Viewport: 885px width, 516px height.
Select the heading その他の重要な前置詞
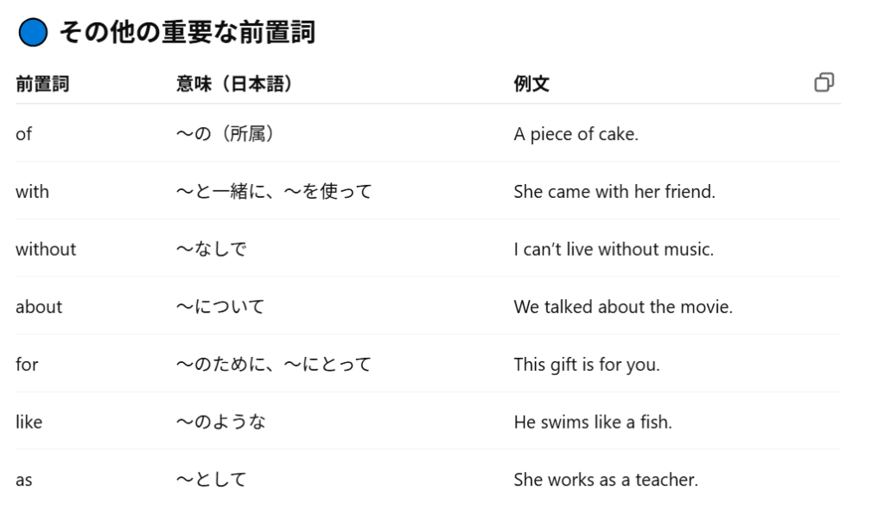[x=188, y=32]
